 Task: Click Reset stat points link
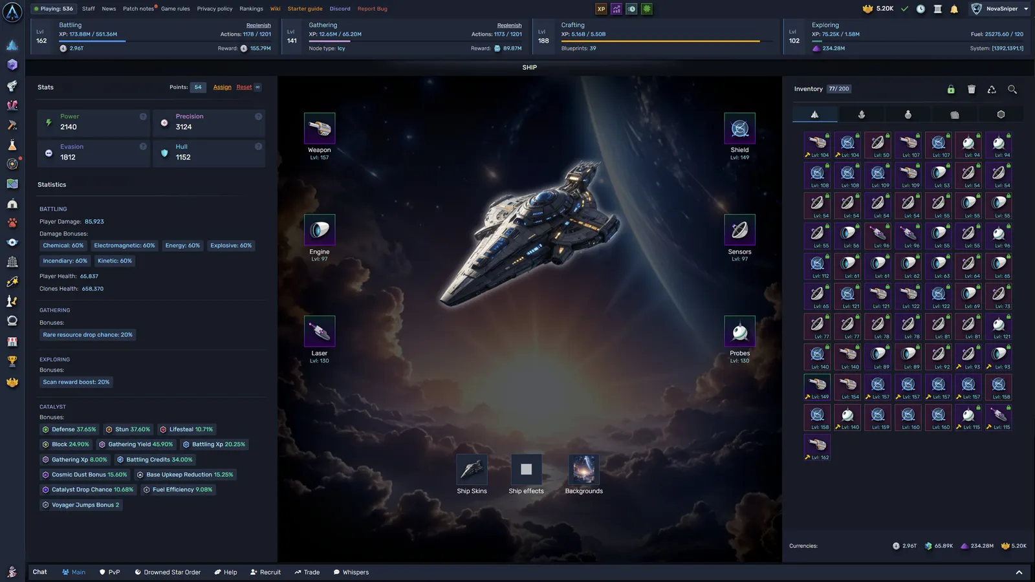(x=244, y=87)
